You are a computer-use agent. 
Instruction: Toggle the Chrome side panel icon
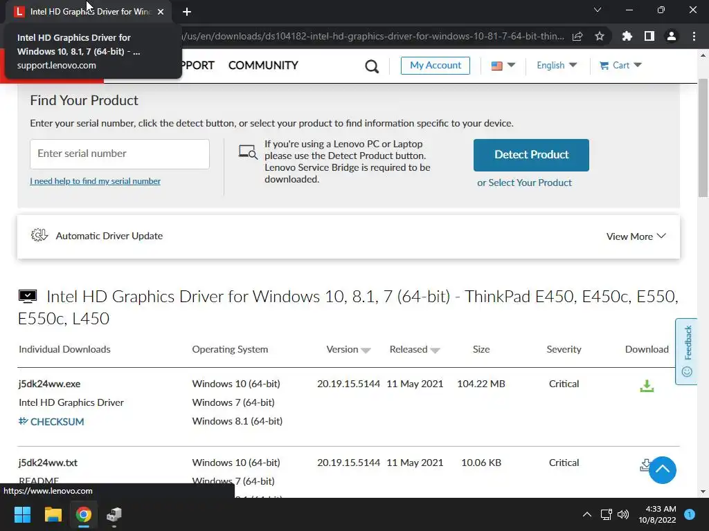point(649,36)
